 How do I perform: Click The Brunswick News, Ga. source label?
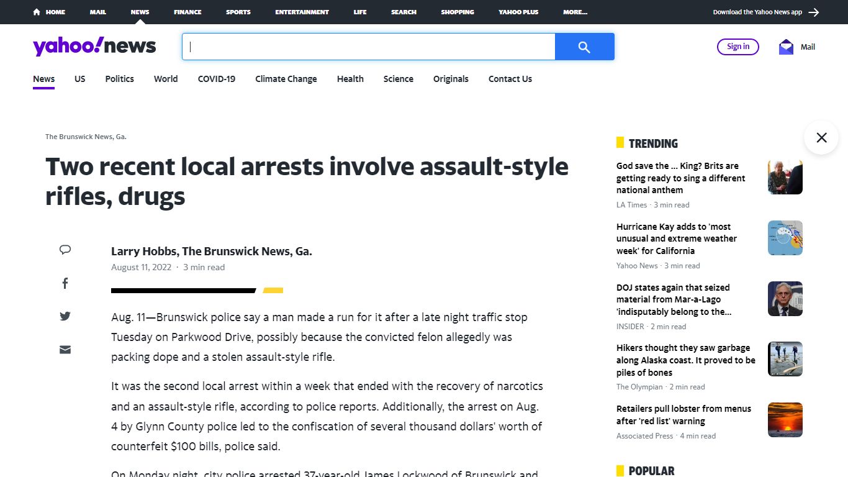(x=86, y=137)
